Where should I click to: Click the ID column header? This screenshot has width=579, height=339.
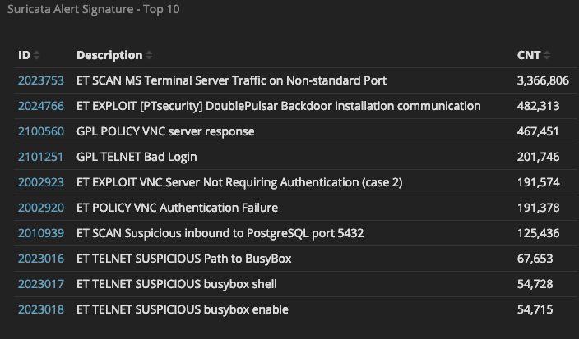point(24,55)
